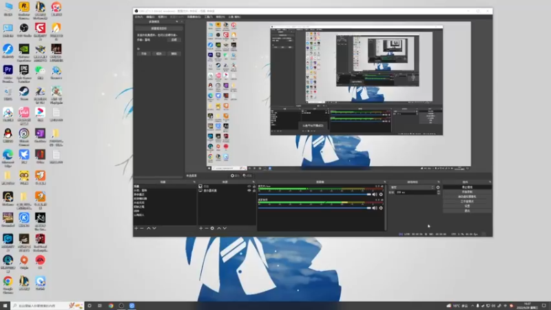Select the GeForce Experience desktop icon
Screen dimensions: 551x310
pos(24,52)
